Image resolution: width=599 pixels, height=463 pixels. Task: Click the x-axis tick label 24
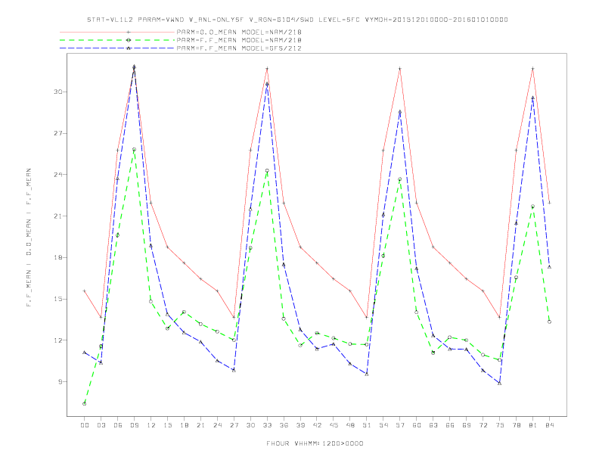tap(217, 425)
